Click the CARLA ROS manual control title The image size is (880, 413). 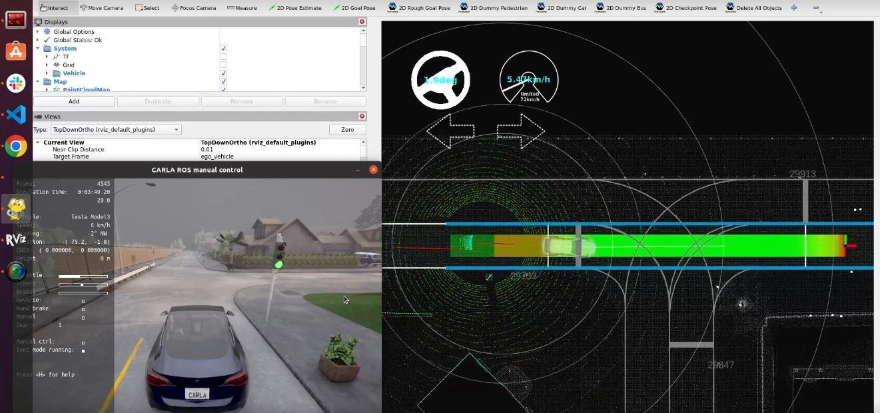pyautogui.click(x=197, y=170)
